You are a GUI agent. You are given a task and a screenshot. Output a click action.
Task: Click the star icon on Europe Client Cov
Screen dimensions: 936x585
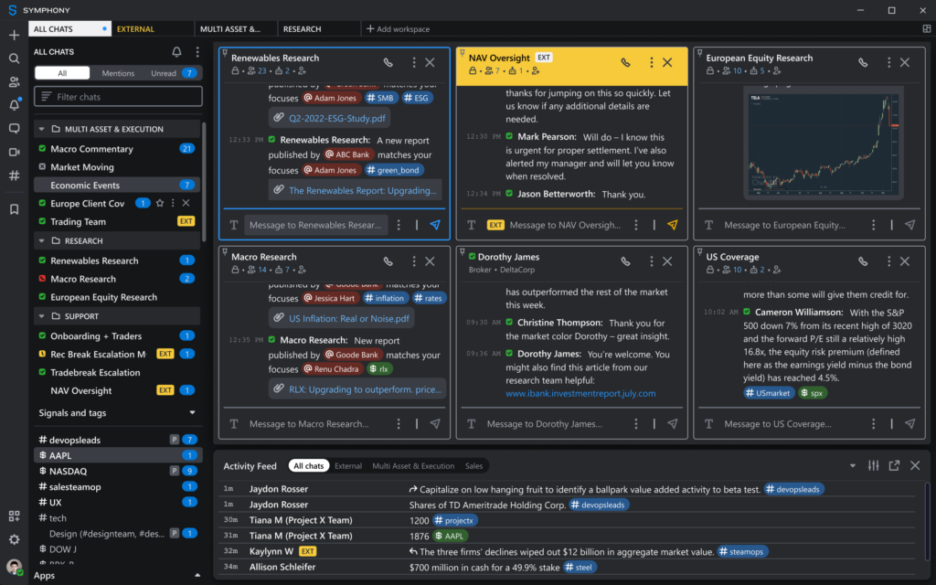coord(160,203)
